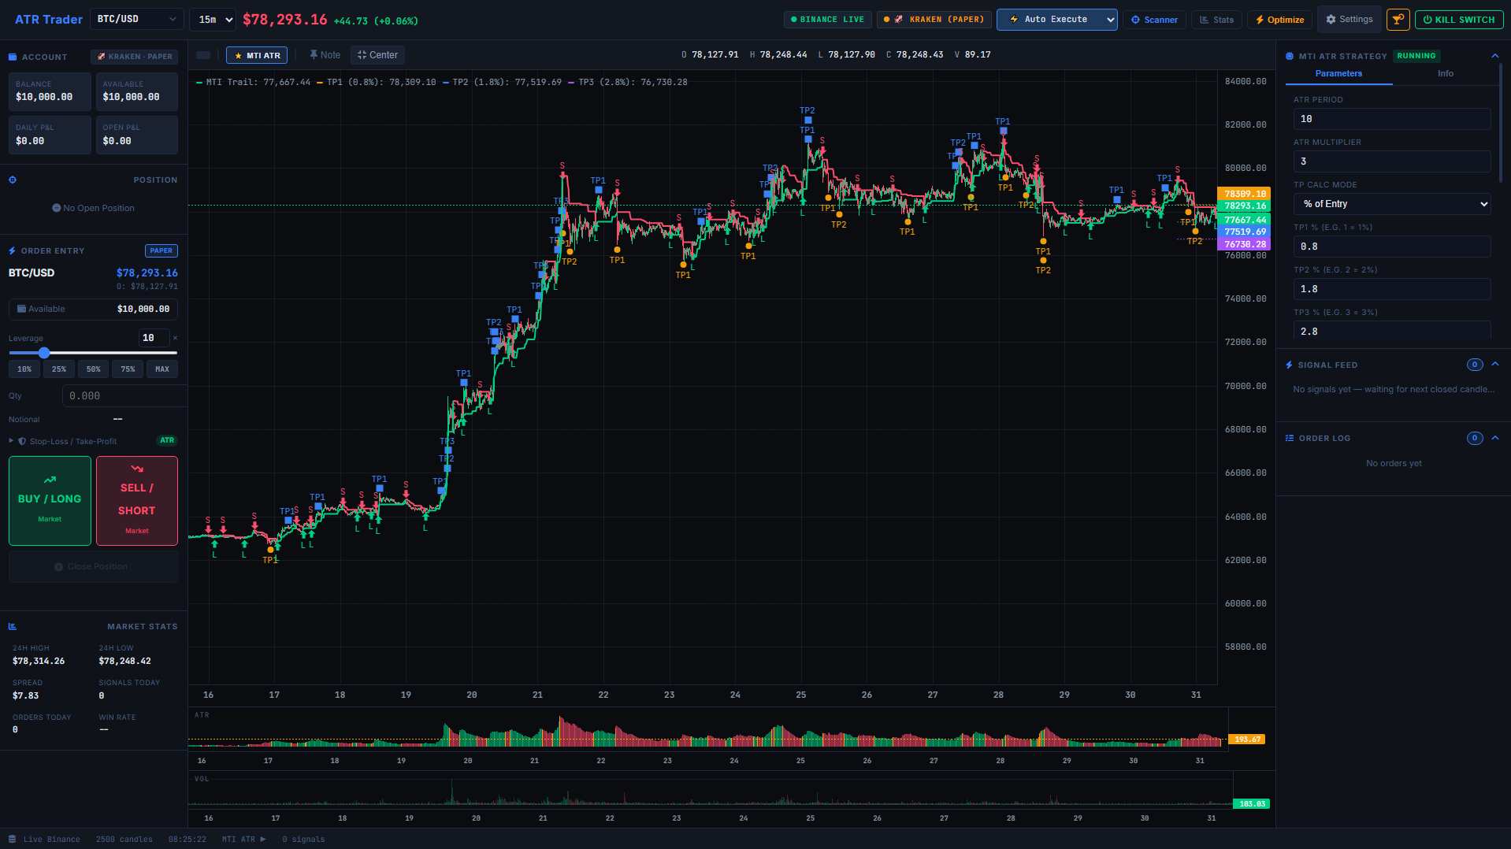
Task: Edit the ATR Period field
Action: pos(1392,119)
